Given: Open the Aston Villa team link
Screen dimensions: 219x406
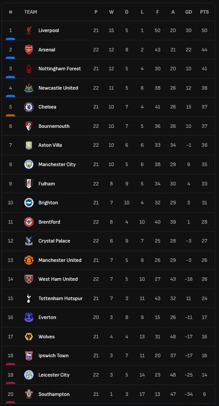Looking at the screenshot, I should click(50, 145).
